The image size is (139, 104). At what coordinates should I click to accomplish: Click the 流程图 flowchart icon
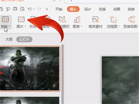113,19
